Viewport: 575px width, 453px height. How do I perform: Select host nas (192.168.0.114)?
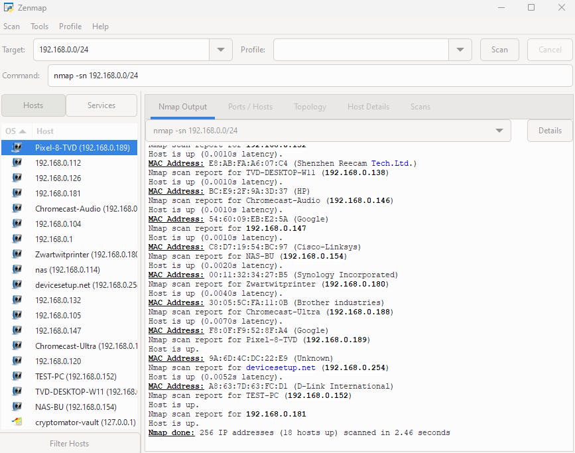pos(70,269)
